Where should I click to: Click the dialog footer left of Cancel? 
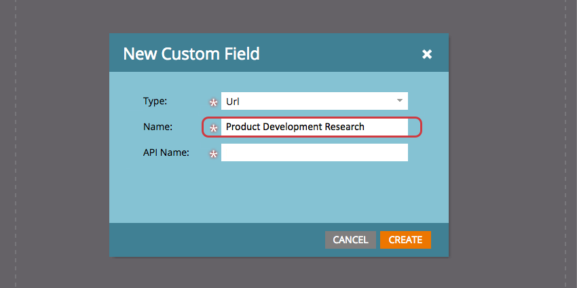tap(217, 240)
